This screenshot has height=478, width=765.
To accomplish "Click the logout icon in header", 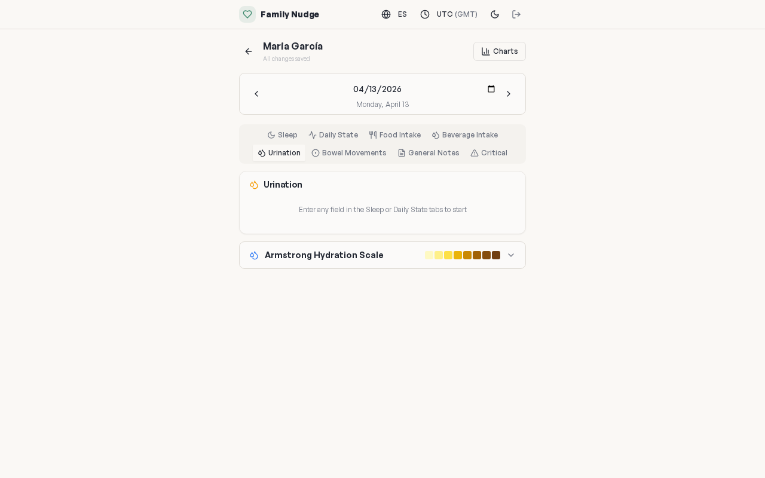I will pos(516,14).
